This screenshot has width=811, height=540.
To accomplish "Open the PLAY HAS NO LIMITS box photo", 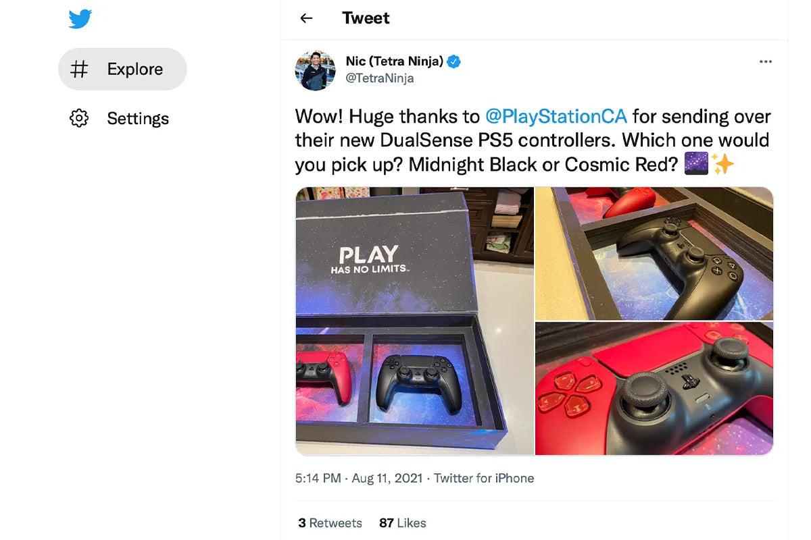I will click(x=415, y=321).
